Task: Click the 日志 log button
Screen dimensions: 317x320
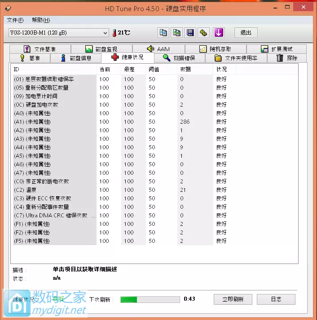Action: click(276, 299)
